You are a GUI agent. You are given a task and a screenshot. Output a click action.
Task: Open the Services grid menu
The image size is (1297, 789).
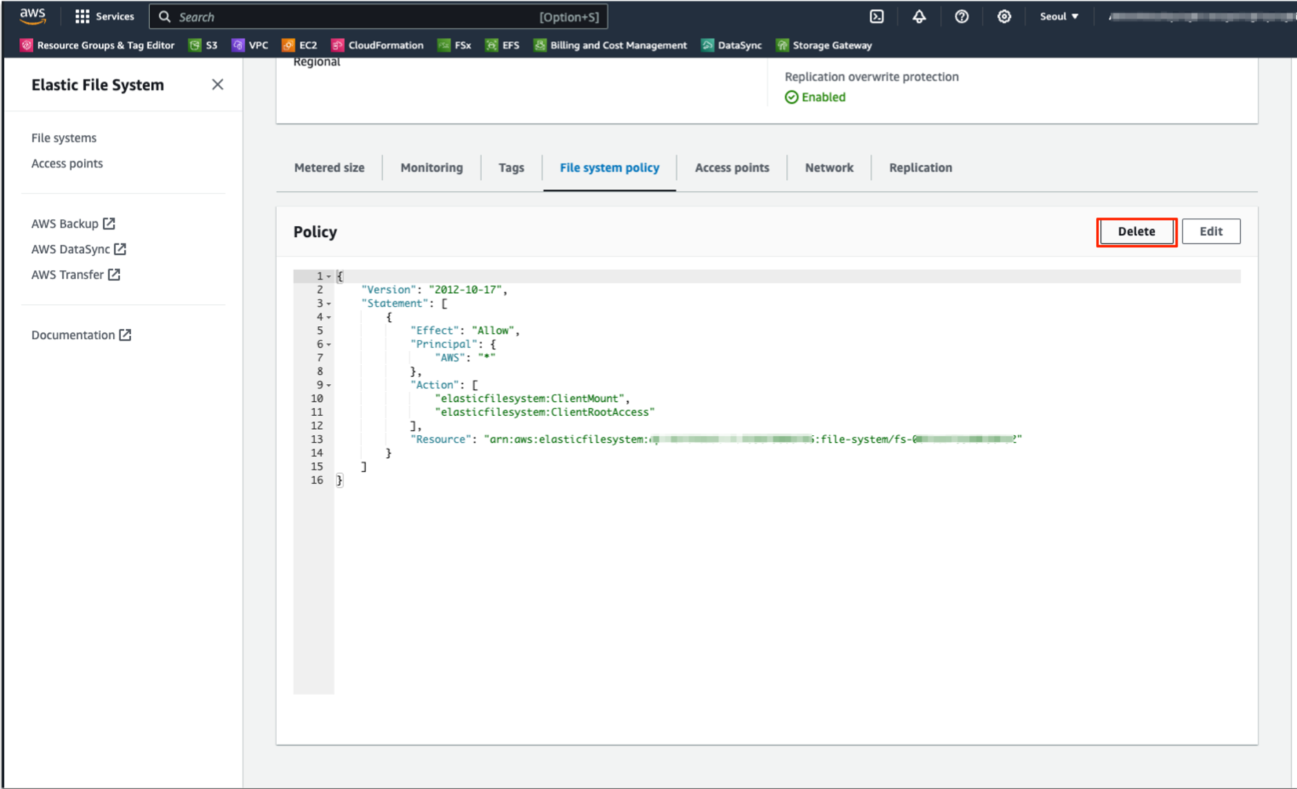click(x=104, y=17)
